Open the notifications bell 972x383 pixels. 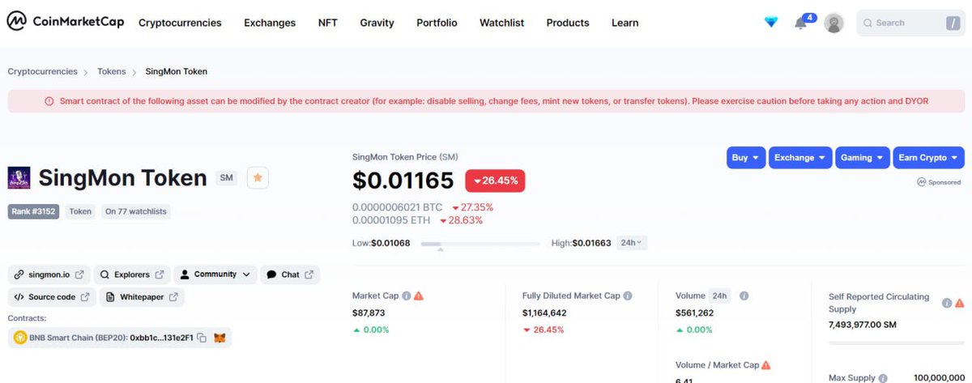coord(801,23)
